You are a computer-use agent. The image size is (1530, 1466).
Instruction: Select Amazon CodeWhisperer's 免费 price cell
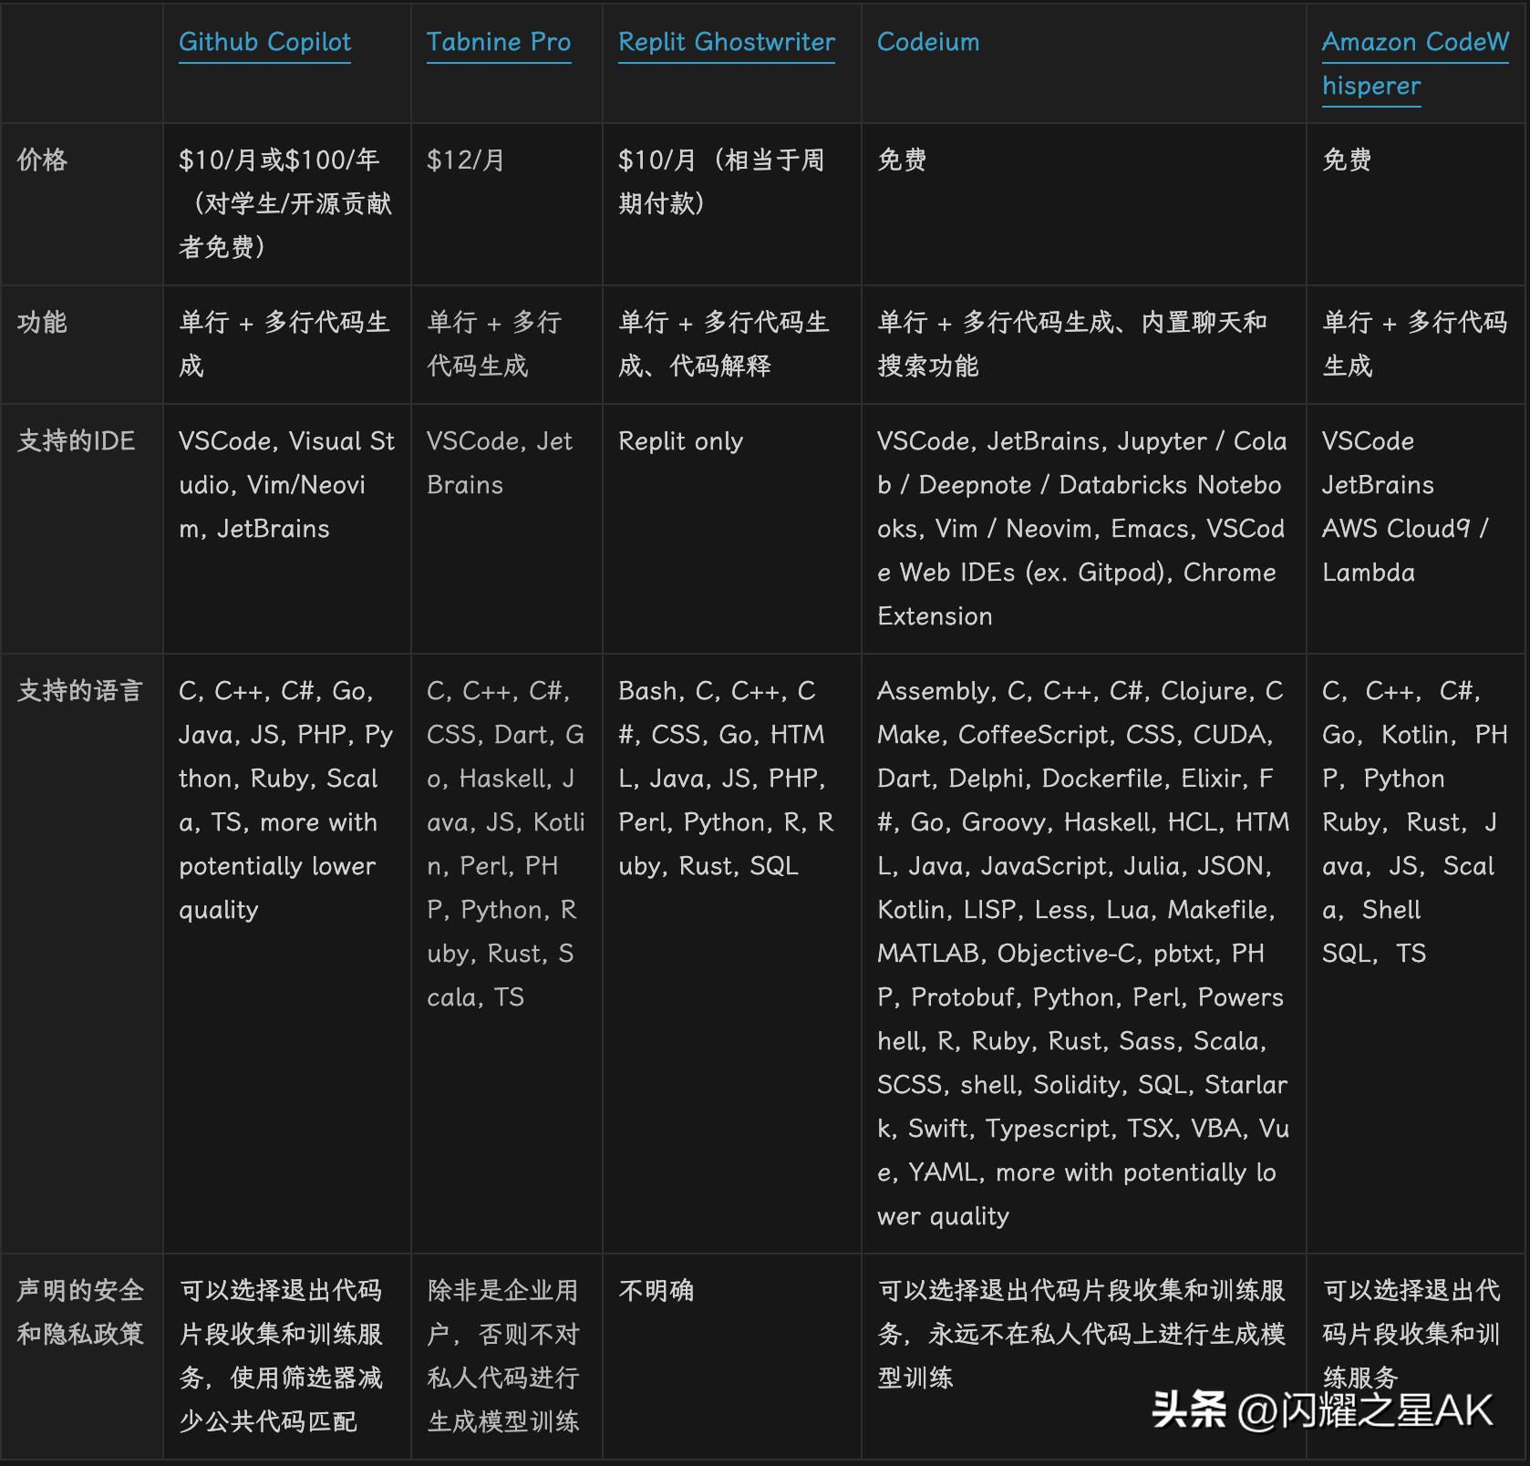(x=1346, y=160)
